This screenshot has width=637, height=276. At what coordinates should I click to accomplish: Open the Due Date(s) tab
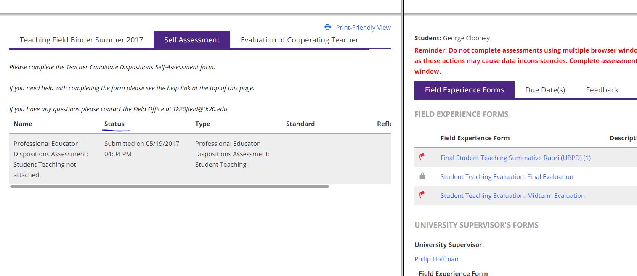[x=545, y=90]
